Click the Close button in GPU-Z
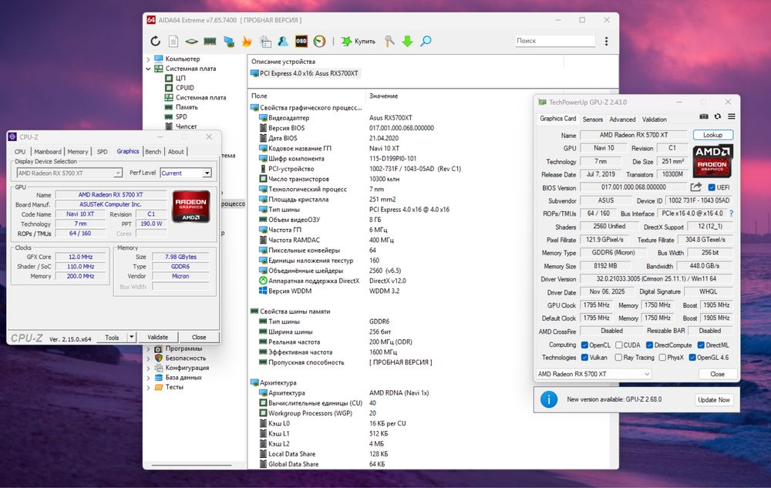Image resolution: width=771 pixels, height=488 pixels. pos(717,374)
